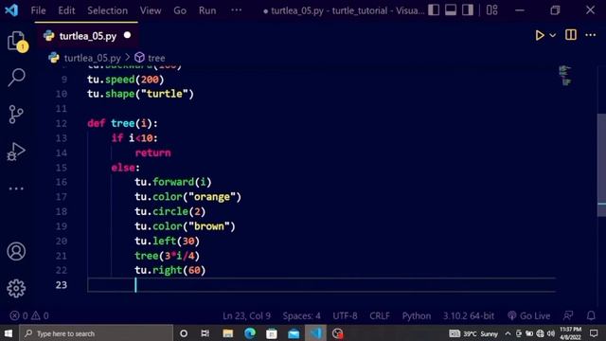The width and height of the screenshot is (606, 341).
Task: Open editor More Actions ellipsis
Action: click(591, 35)
